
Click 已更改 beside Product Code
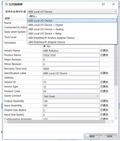coord(104,91)
